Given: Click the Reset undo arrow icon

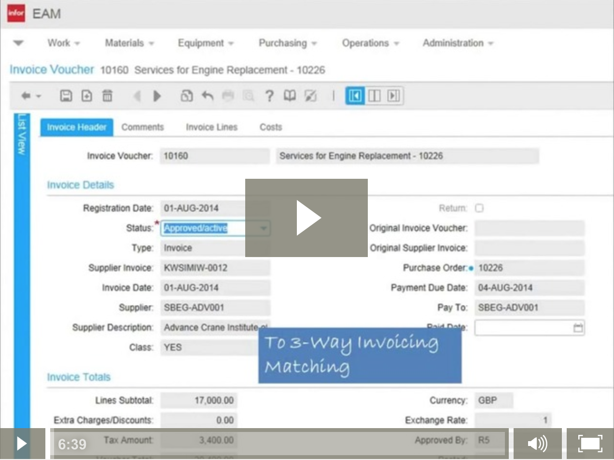Looking at the screenshot, I should [x=208, y=96].
